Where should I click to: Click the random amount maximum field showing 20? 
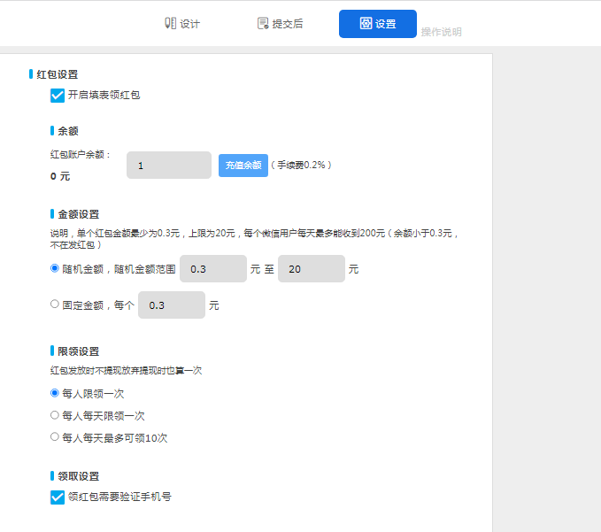pyautogui.click(x=311, y=269)
